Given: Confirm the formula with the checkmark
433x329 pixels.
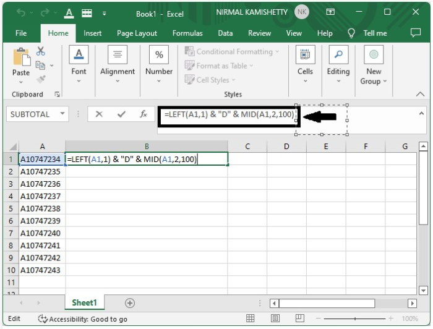Looking at the screenshot, I should pos(121,114).
